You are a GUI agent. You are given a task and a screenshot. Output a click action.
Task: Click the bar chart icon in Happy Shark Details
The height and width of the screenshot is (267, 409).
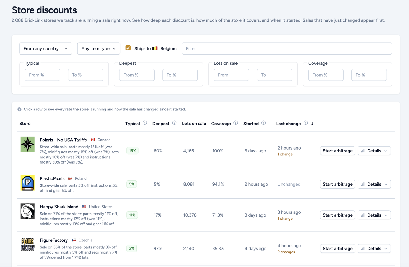[363, 215]
